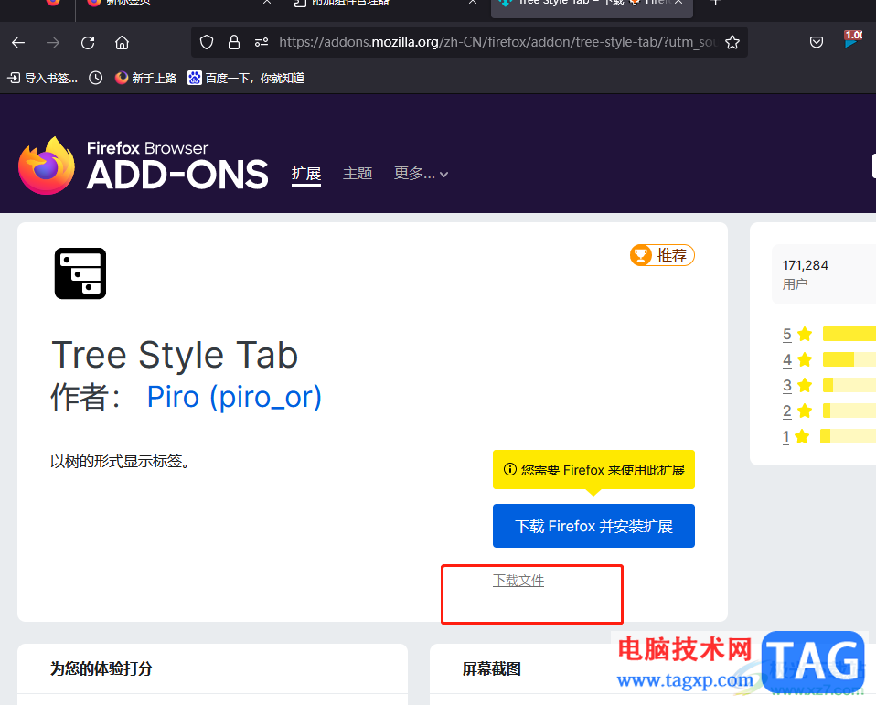Click the 为您的体验打分 heading

pyautogui.click(x=101, y=668)
